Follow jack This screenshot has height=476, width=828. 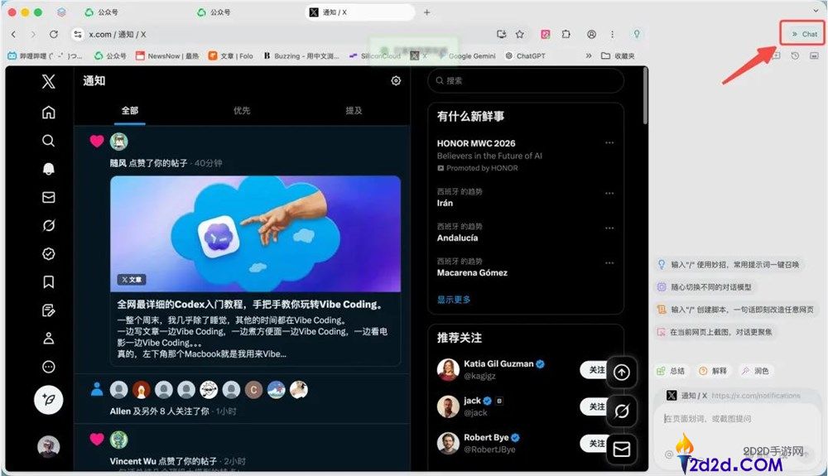coord(594,406)
